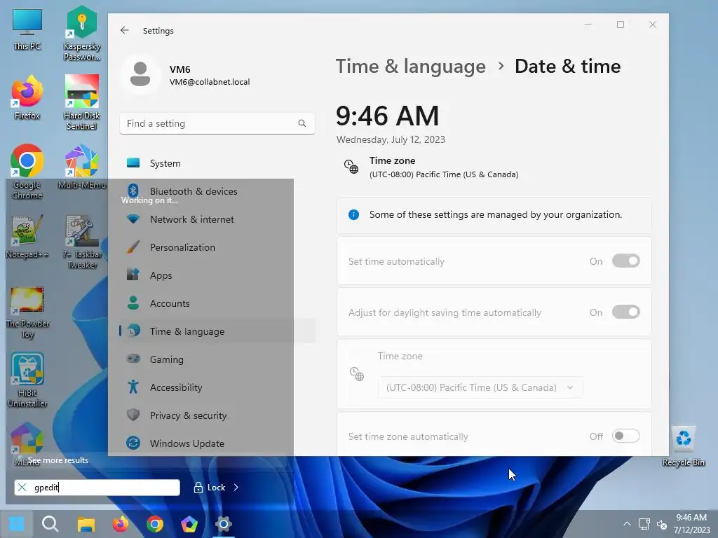Open HiBit Uninstaller desktop shortcut
This screenshot has height=538, width=718.
[x=27, y=380]
